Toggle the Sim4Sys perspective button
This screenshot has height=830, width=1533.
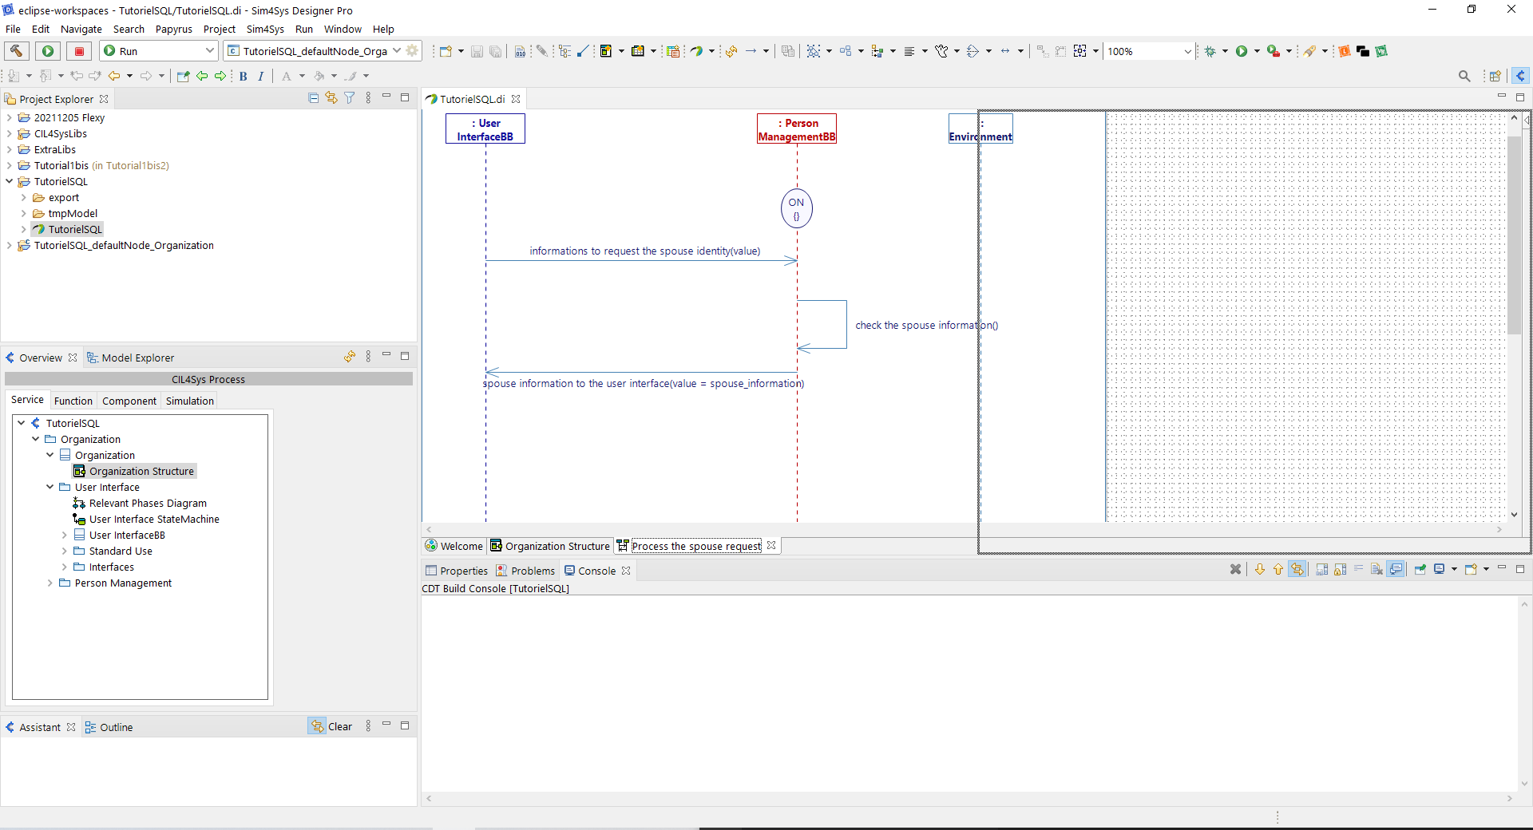1520,76
